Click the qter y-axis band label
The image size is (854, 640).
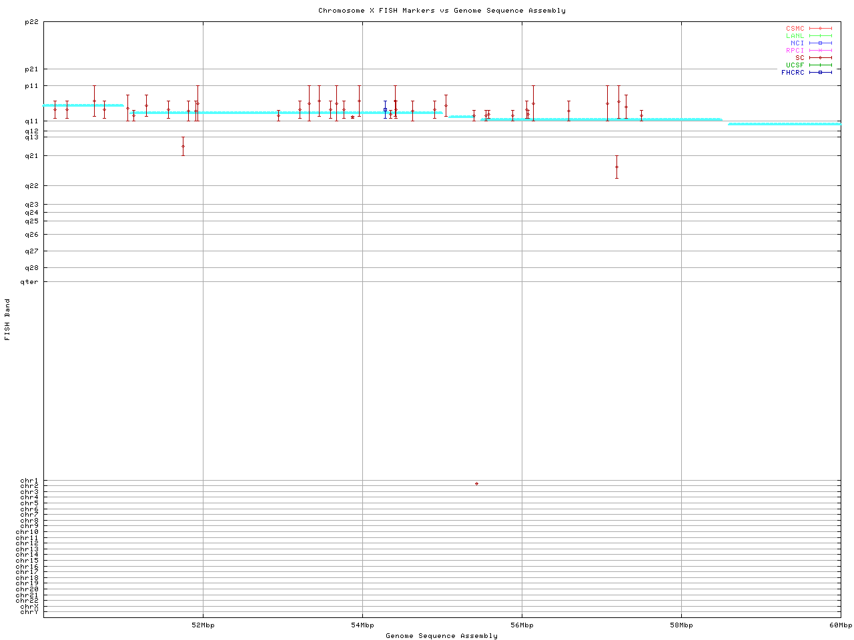click(x=30, y=282)
